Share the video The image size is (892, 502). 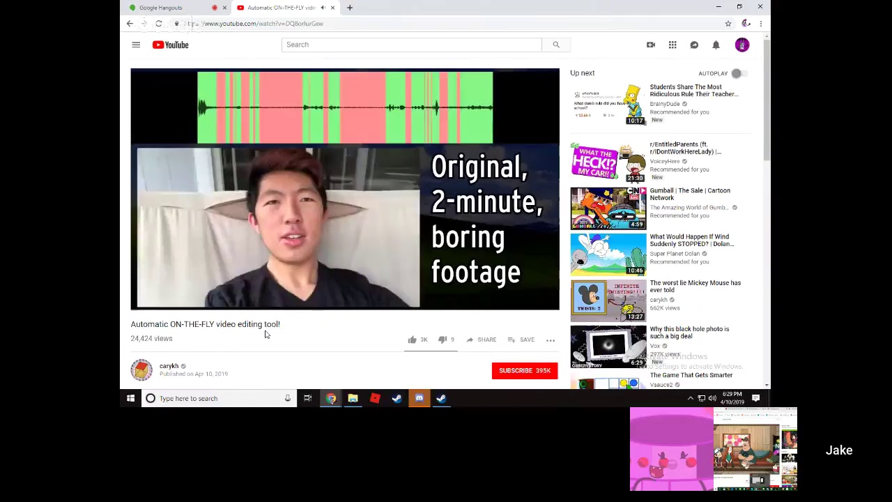pos(481,340)
